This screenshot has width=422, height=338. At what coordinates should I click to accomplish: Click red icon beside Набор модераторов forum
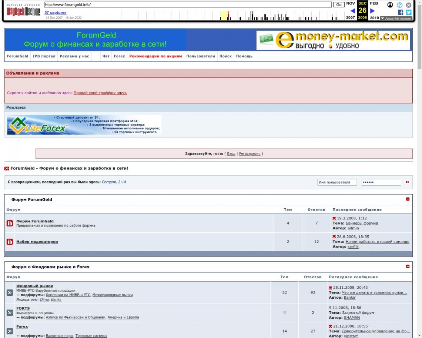pos(10,242)
